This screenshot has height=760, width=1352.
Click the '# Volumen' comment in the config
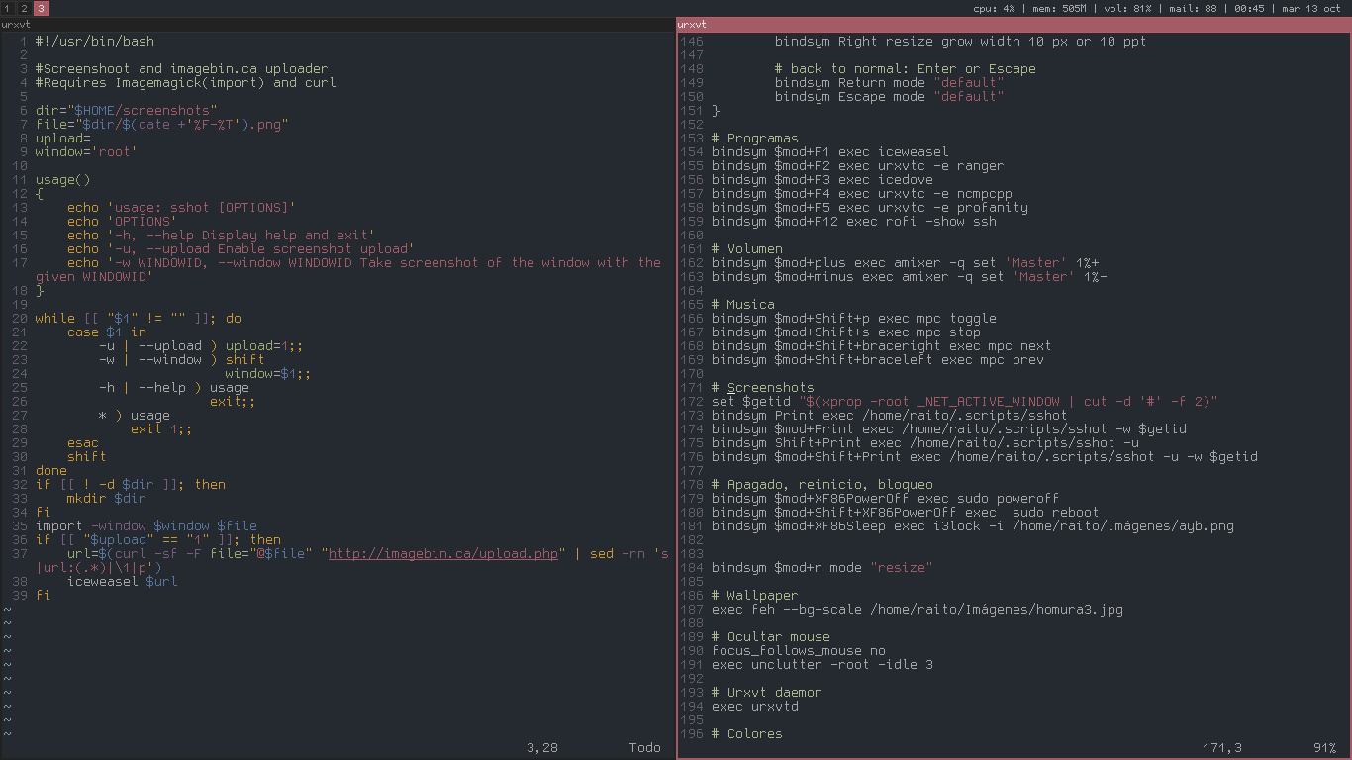[746, 249]
